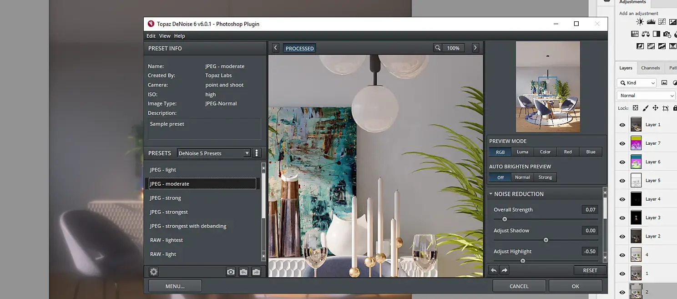The height and width of the screenshot is (299, 677).
Task: Collapse the NOISE REDUCTION section
Action: (x=491, y=194)
